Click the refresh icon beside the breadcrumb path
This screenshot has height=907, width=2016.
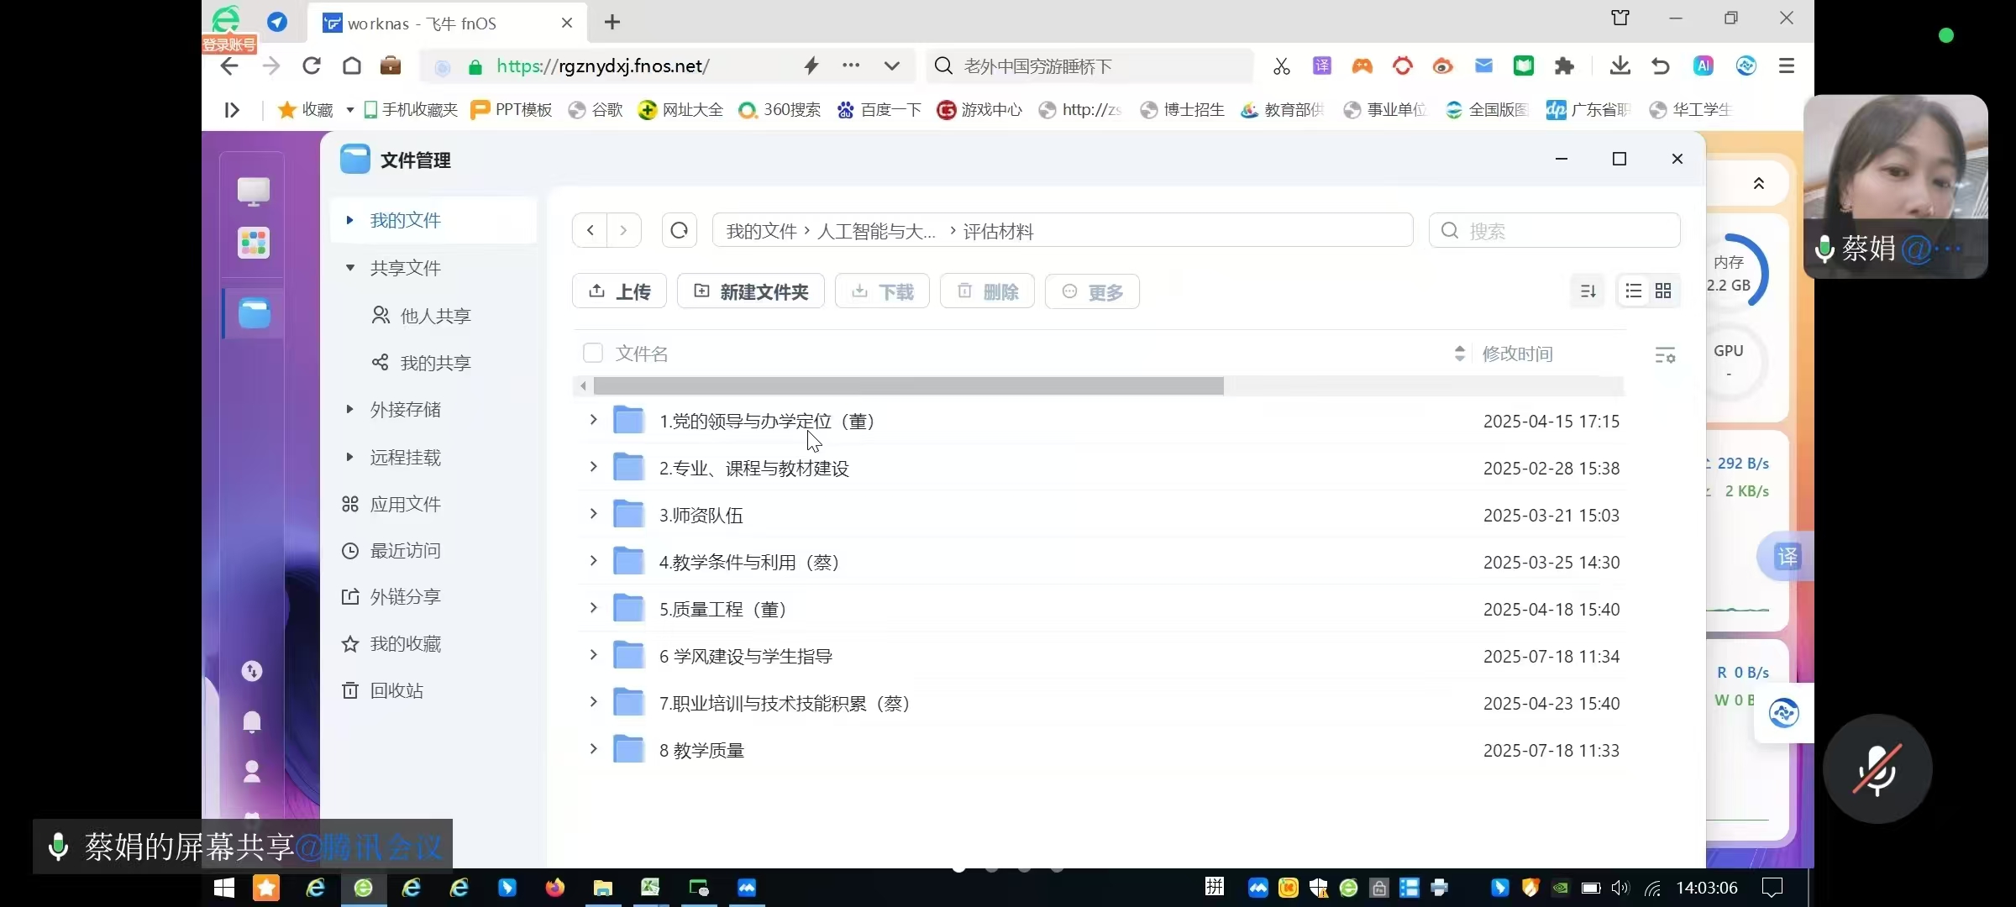pos(679,230)
